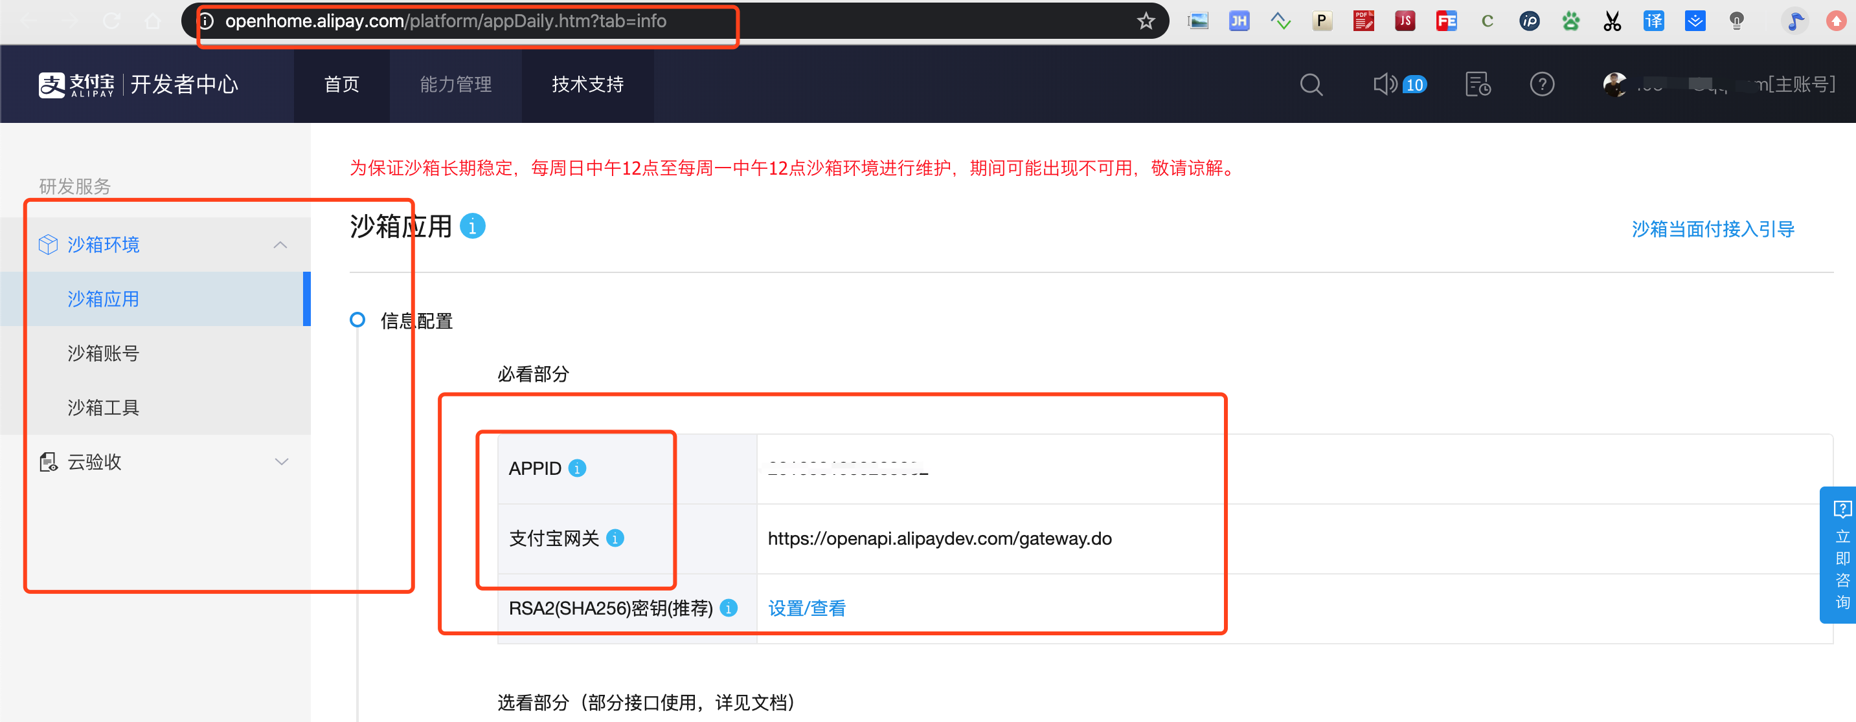Image resolution: width=1856 pixels, height=722 pixels.
Task: Open the account avatar in header
Action: pos(1614,84)
